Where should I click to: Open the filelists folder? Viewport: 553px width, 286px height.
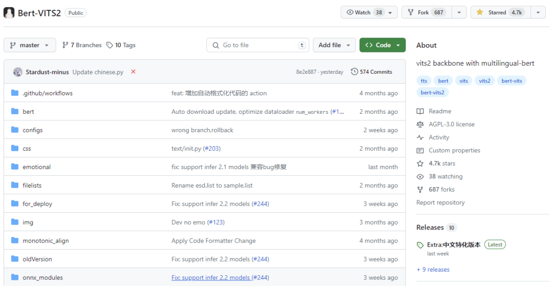point(32,186)
